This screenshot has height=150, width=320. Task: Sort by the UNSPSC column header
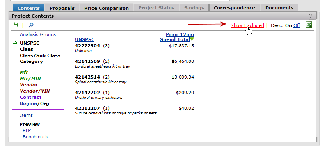pyautogui.click(x=85, y=39)
